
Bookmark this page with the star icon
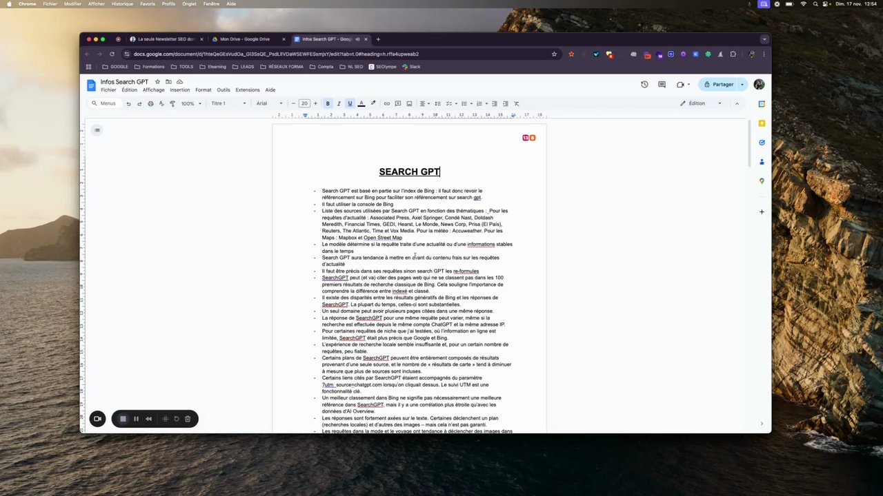(554, 54)
